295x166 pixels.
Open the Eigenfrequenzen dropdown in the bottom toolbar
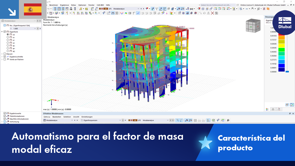(x=120, y=120)
